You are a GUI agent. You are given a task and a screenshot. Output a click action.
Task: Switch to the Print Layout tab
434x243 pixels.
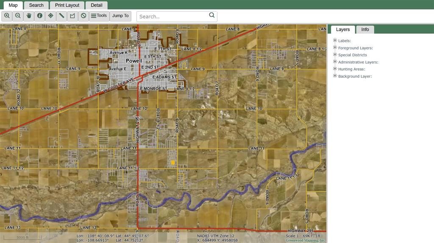(67, 5)
